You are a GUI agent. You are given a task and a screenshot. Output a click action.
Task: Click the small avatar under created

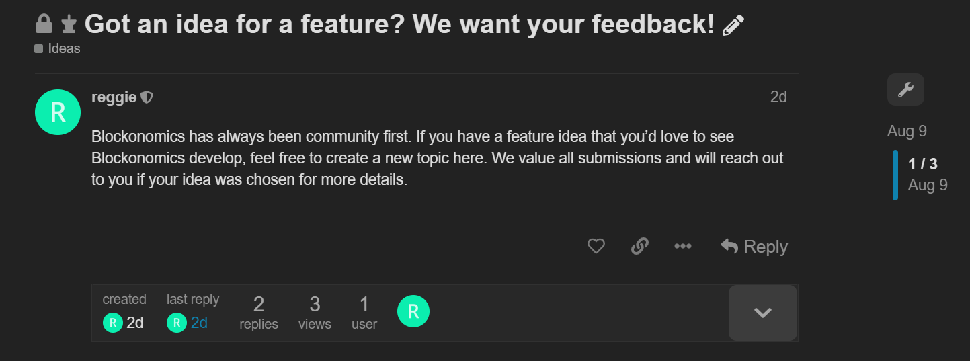click(112, 323)
